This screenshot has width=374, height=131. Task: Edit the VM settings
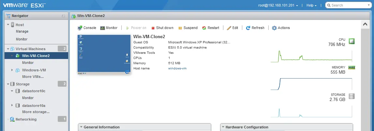point(232,28)
